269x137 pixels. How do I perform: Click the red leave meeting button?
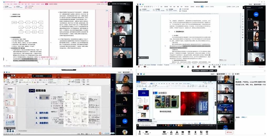(229, 132)
